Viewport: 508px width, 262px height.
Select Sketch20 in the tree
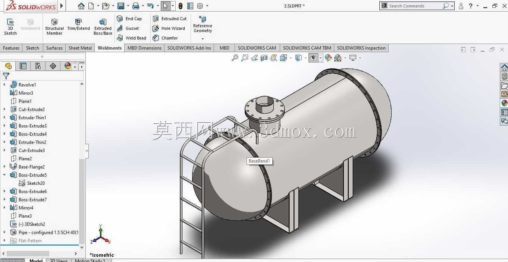point(32,183)
